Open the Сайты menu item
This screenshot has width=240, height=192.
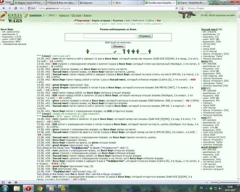[150, 21]
